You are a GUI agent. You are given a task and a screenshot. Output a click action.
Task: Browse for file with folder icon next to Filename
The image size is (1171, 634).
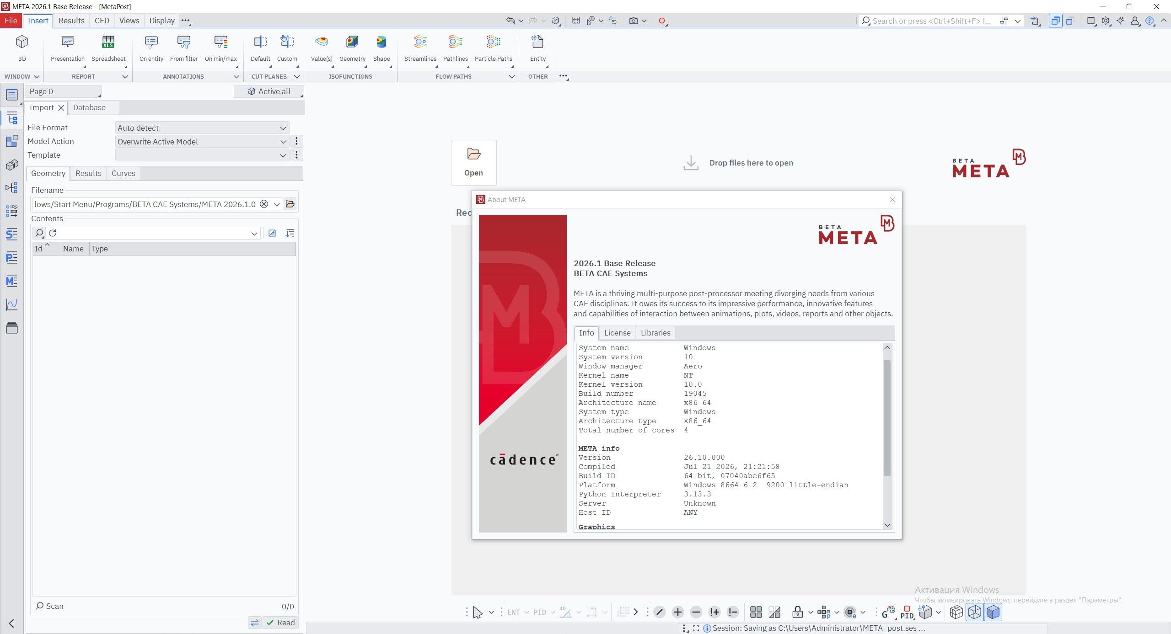(x=290, y=204)
